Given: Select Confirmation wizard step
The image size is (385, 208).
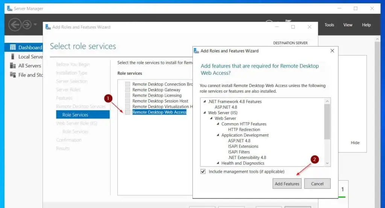Looking at the screenshot, I should [69, 140].
